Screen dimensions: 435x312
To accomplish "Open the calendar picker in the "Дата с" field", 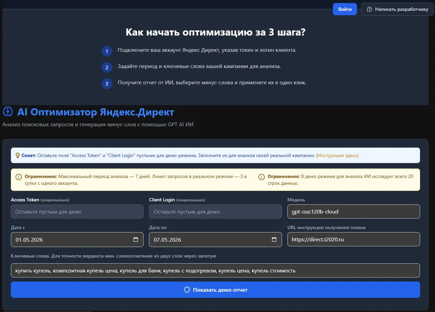I will coord(136,240).
